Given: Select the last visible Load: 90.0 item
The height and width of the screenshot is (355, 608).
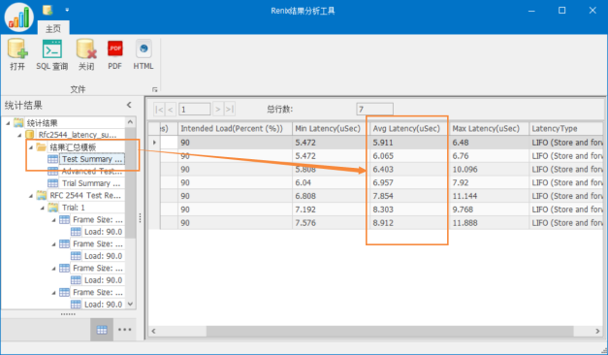Looking at the screenshot, I should [103, 305].
